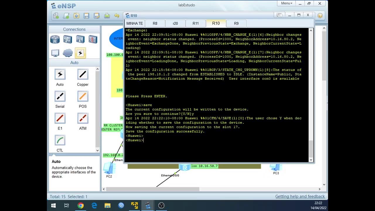The height and width of the screenshot is (211, 375).
Task: Open OBS Studio from the taskbar
Action: point(161,205)
